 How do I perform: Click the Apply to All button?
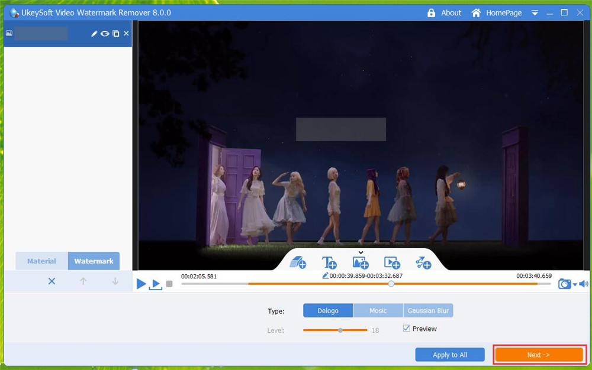coord(450,355)
